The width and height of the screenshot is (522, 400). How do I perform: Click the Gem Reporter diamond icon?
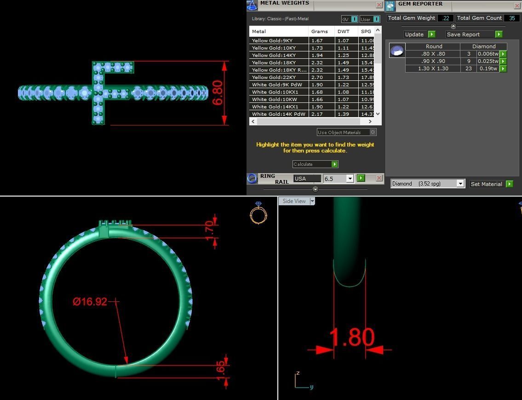click(390, 6)
